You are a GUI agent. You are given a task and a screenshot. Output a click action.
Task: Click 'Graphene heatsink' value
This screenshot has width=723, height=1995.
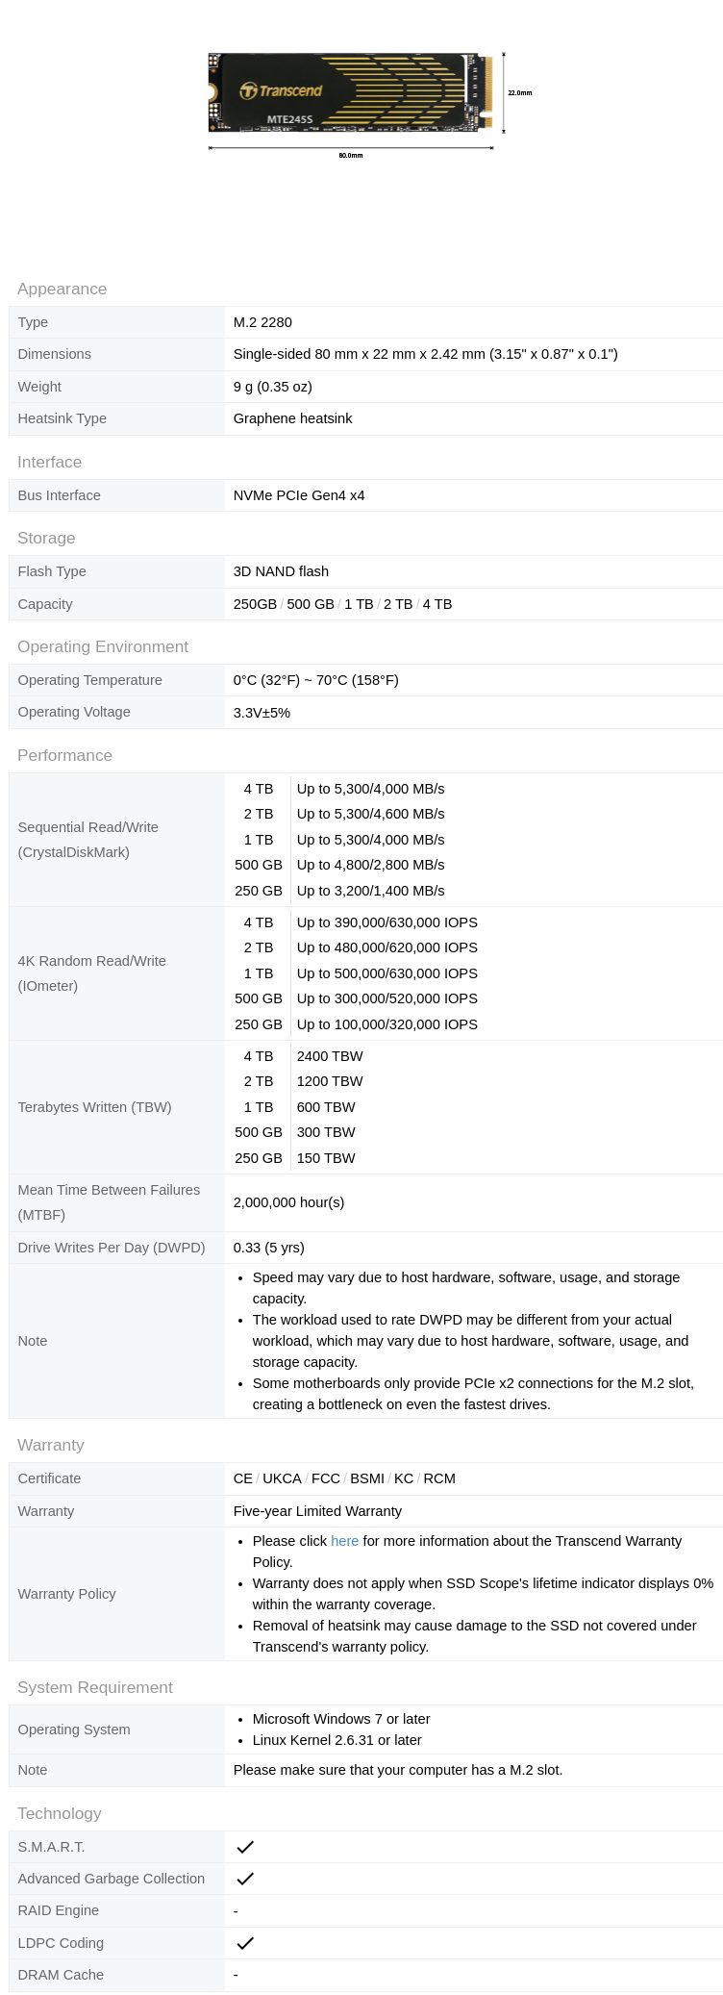[292, 418]
